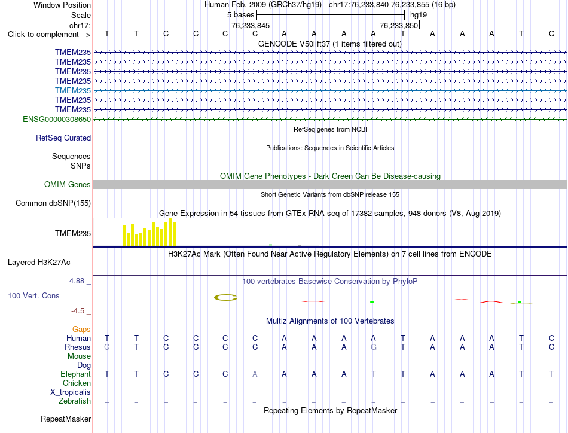568x433 pixels.
Task: Click the large conserved C PhyloP logo
Action: pyautogui.click(x=225, y=298)
